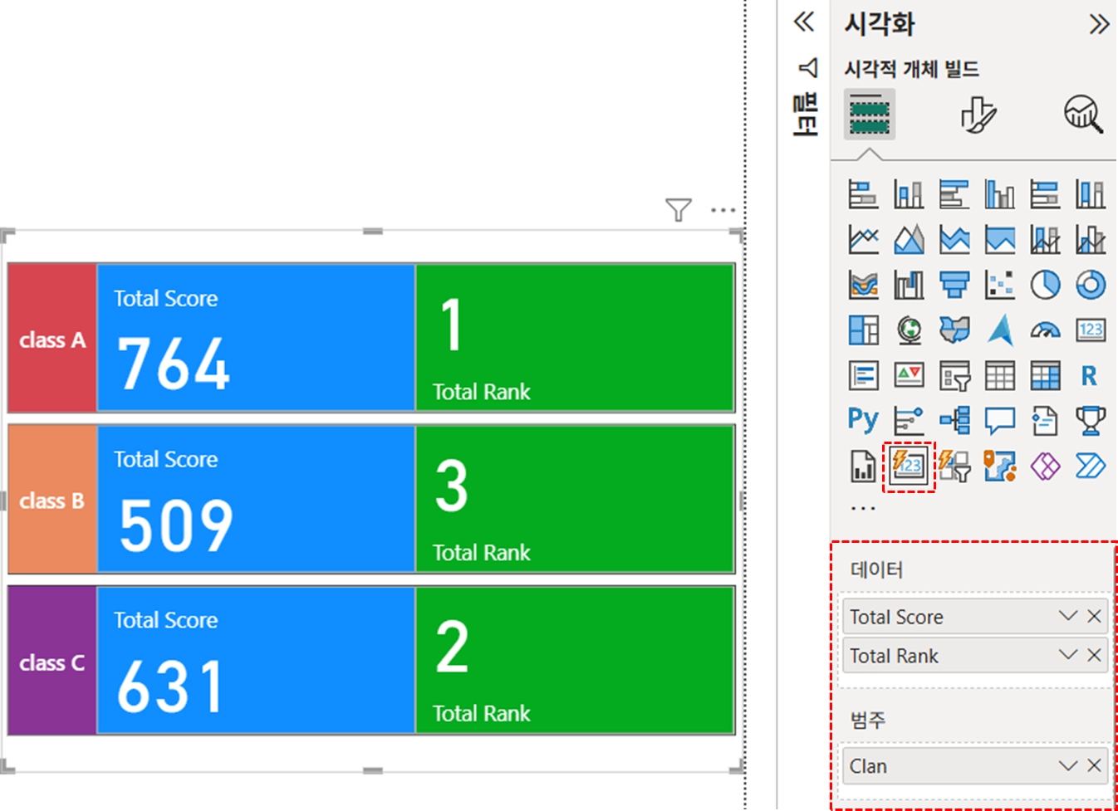Select the Treemap visual

pos(863,330)
